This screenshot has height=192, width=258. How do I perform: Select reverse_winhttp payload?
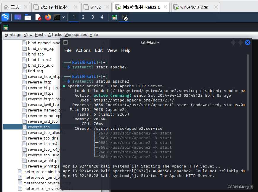[x=43, y=160]
